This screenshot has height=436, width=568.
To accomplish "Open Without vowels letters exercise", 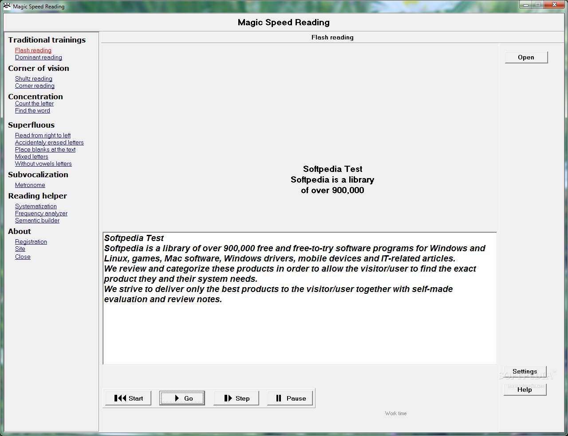I will 43,164.
